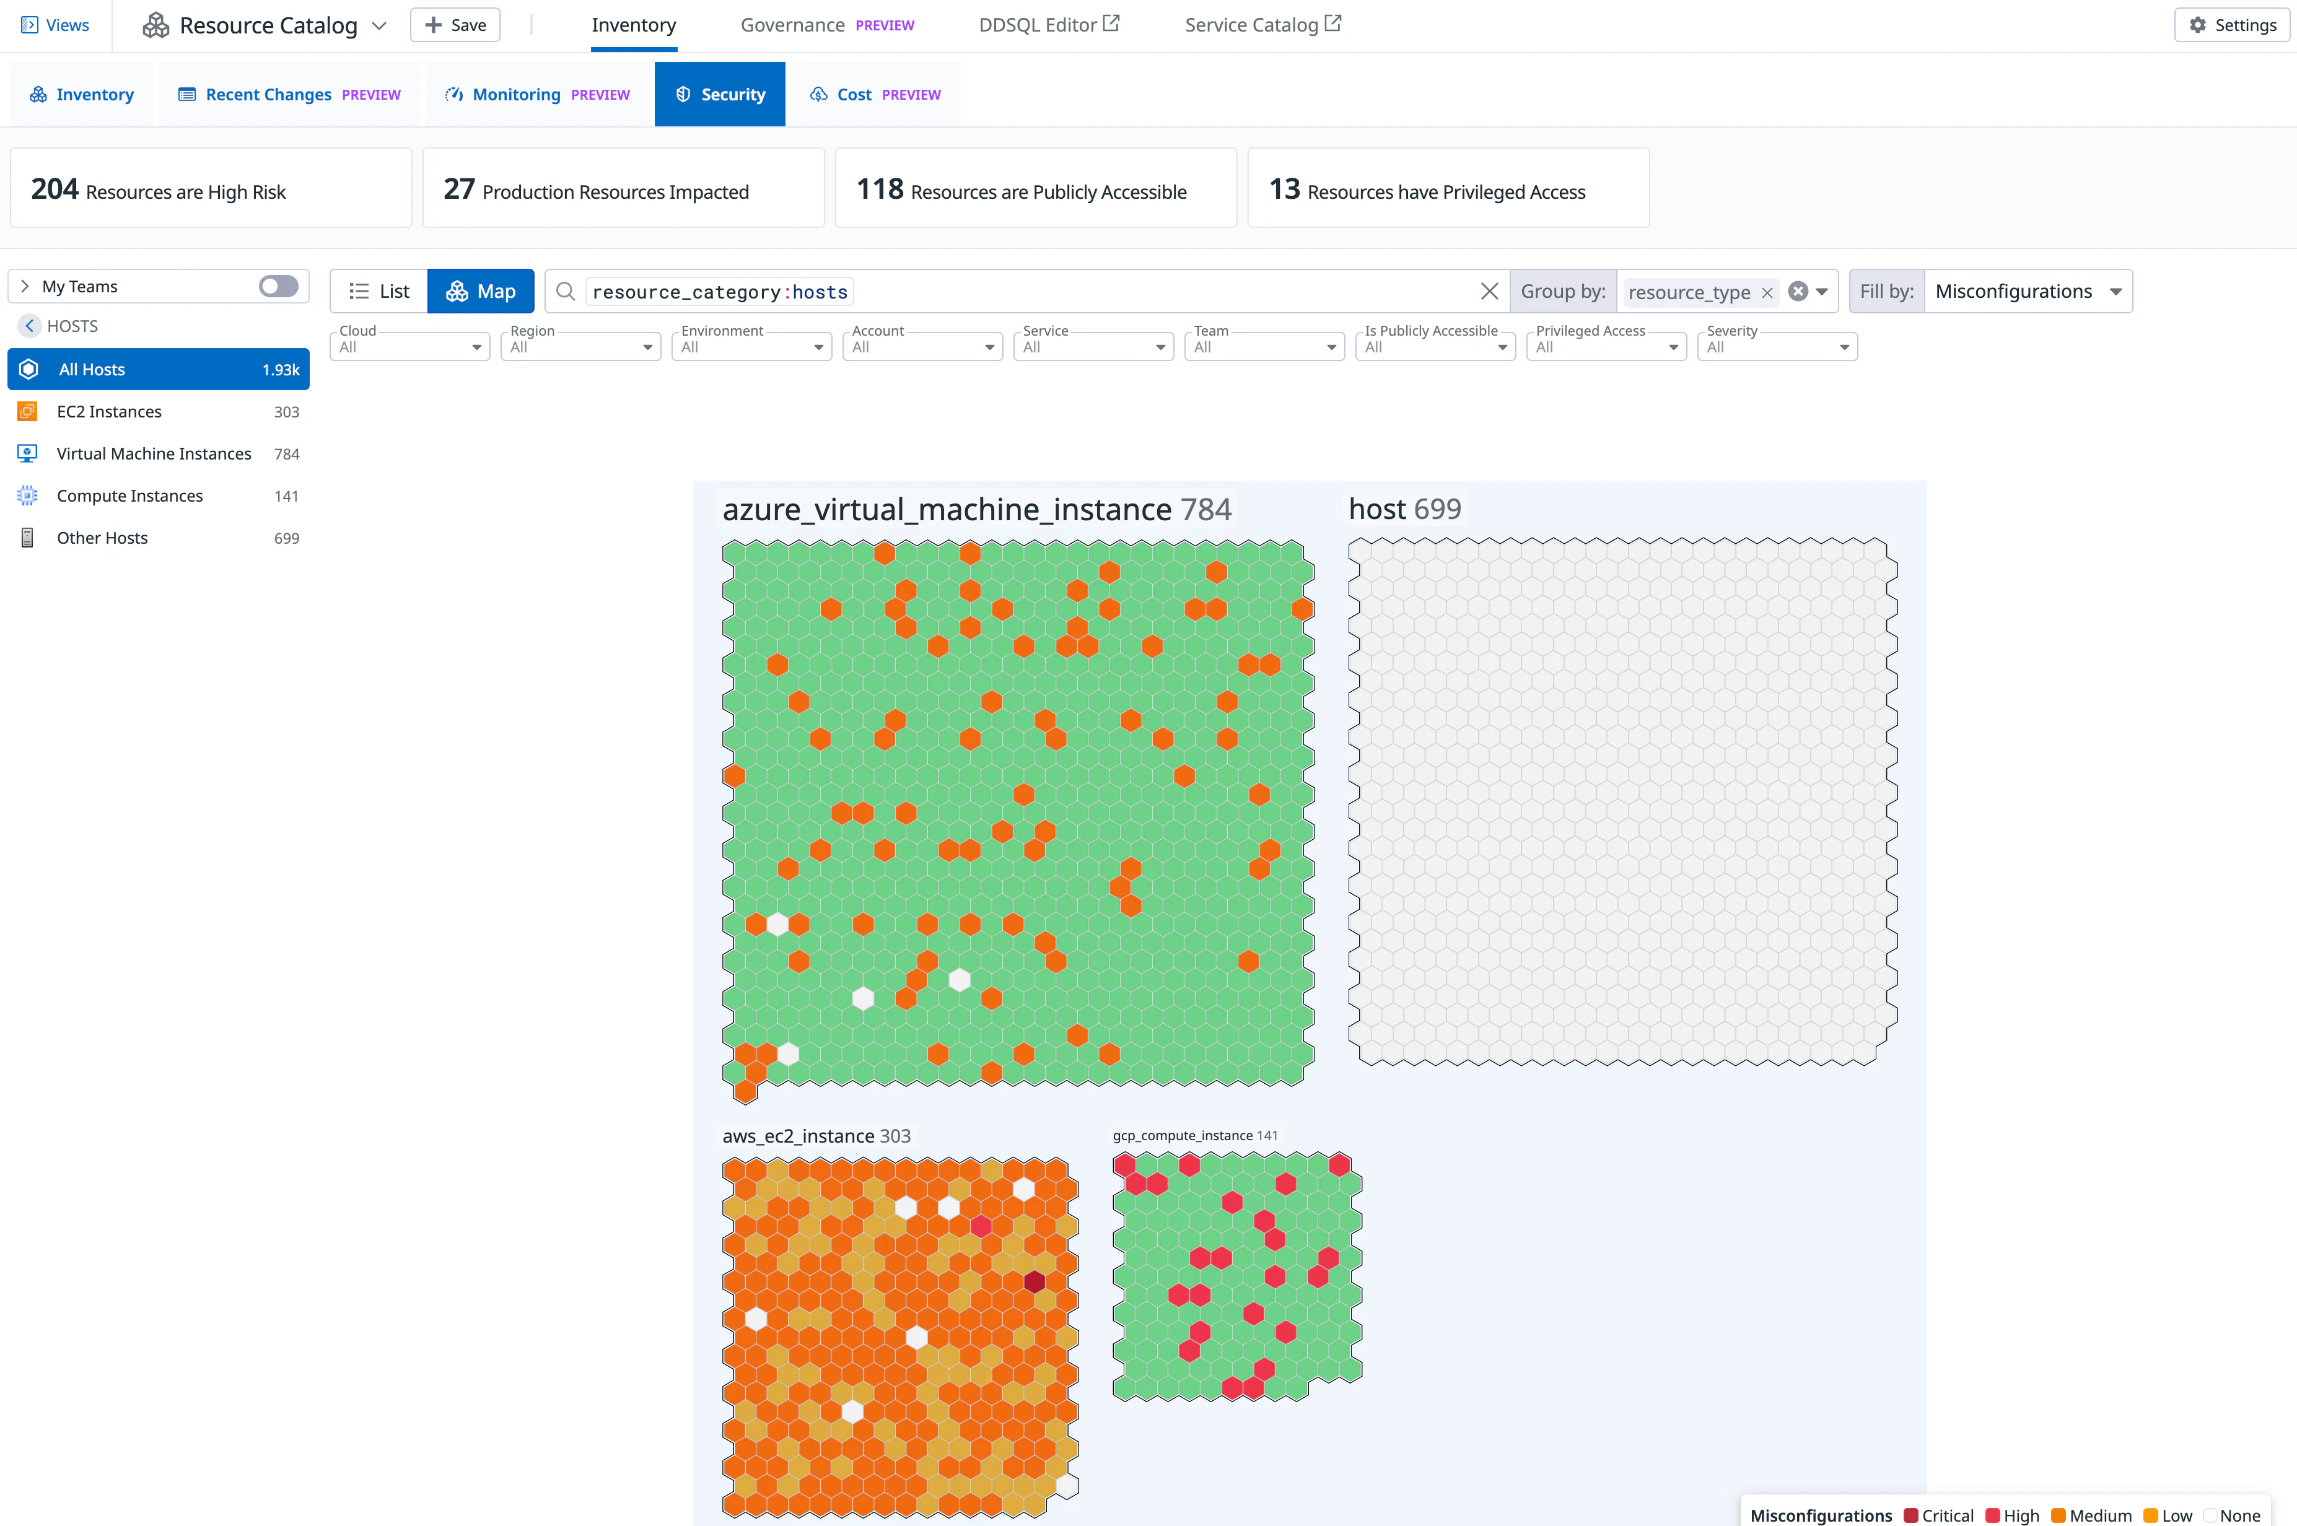Image resolution: width=2297 pixels, height=1526 pixels.
Task: Open the Severity filter dropdown
Action: click(x=1777, y=346)
